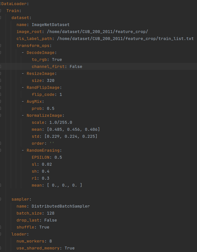This screenshot has width=197, height=252.
Task: Click the use_shared_memory key
Action: coord(38,248)
